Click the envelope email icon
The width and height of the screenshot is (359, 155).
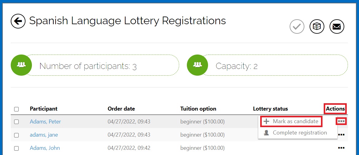337,27
